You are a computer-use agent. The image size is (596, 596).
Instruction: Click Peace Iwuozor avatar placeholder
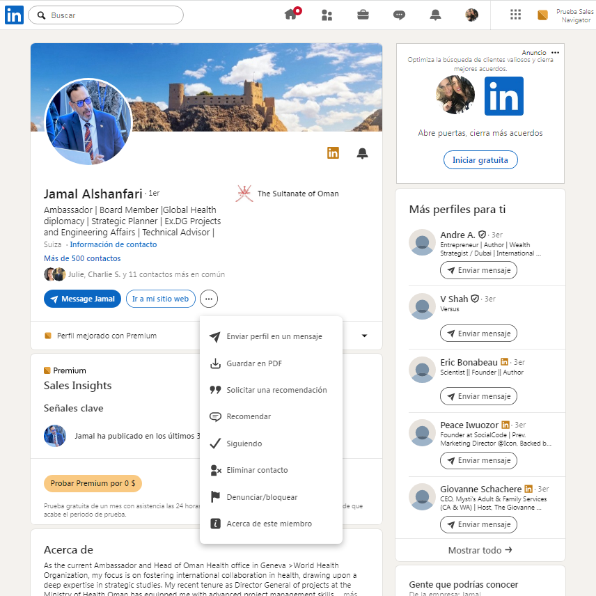pyautogui.click(x=423, y=432)
